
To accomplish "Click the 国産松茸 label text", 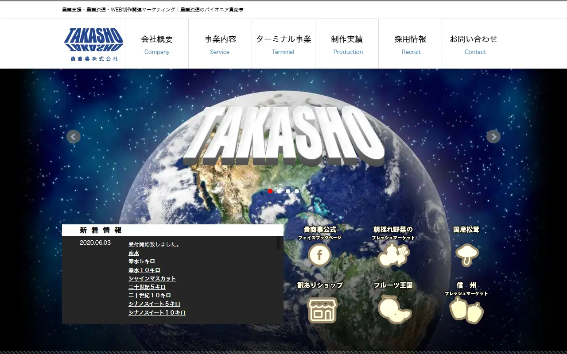I will click(x=466, y=230).
